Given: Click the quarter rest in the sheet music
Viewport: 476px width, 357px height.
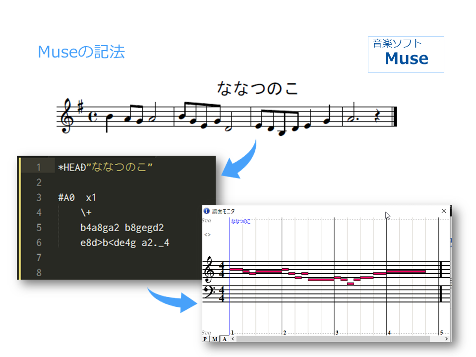Looking at the screenshot, I should click(377, 116).
